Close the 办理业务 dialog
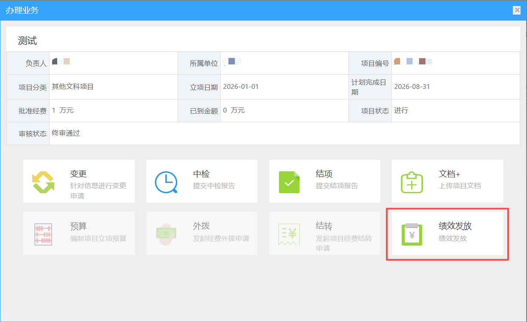527x322 pixels. point(517,11)
